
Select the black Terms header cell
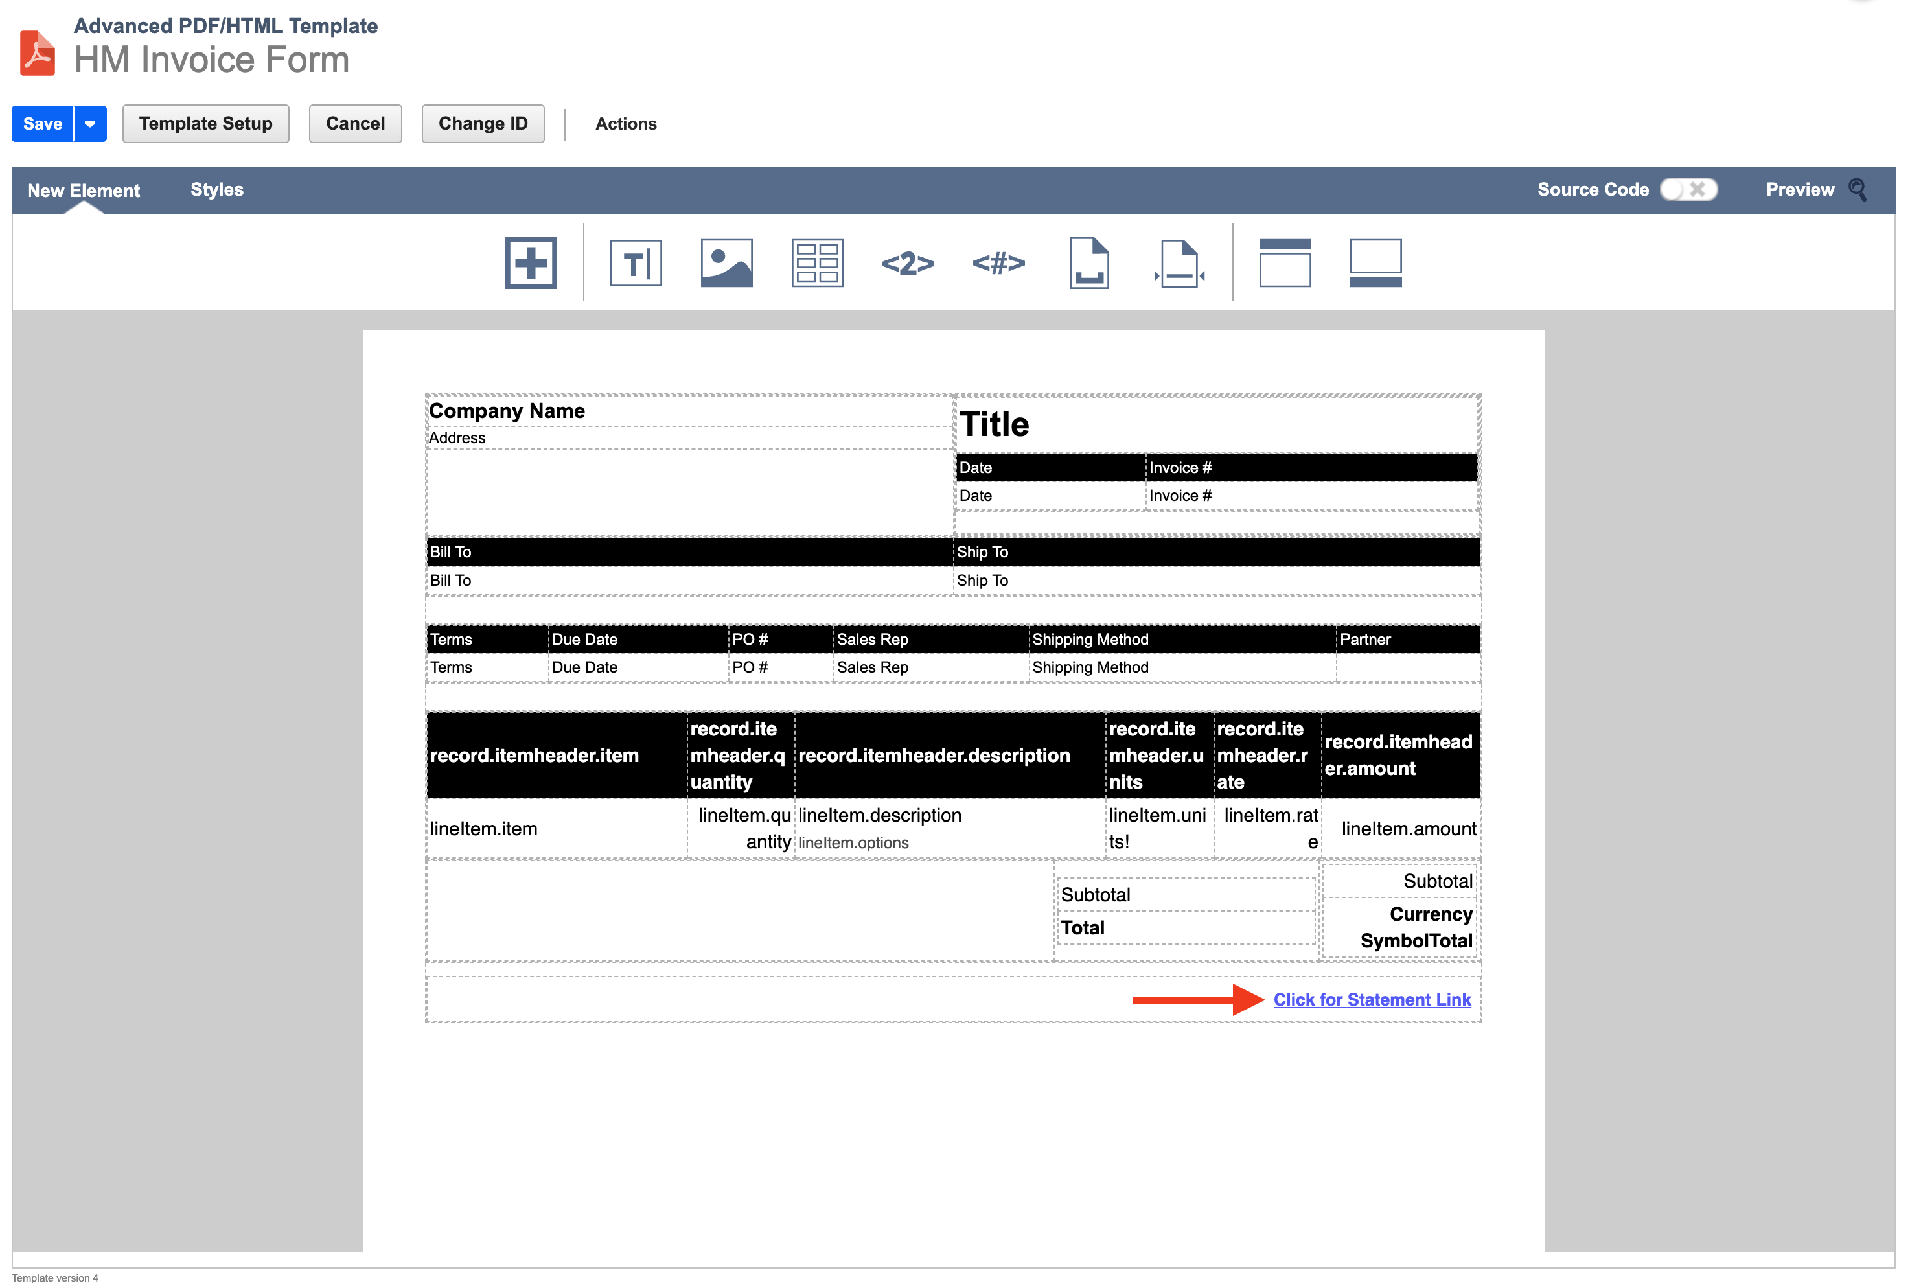click(x=487, y=639)
